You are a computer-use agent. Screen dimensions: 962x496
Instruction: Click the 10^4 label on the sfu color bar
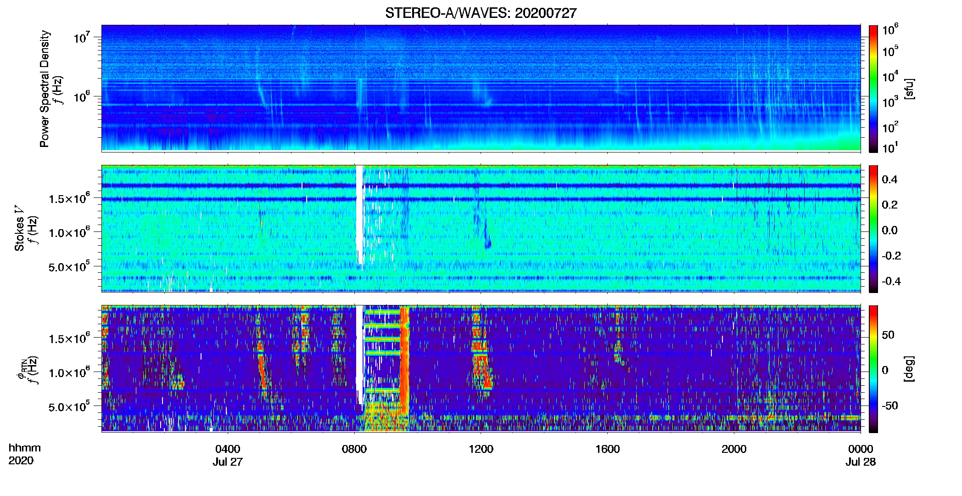[890, 76]
